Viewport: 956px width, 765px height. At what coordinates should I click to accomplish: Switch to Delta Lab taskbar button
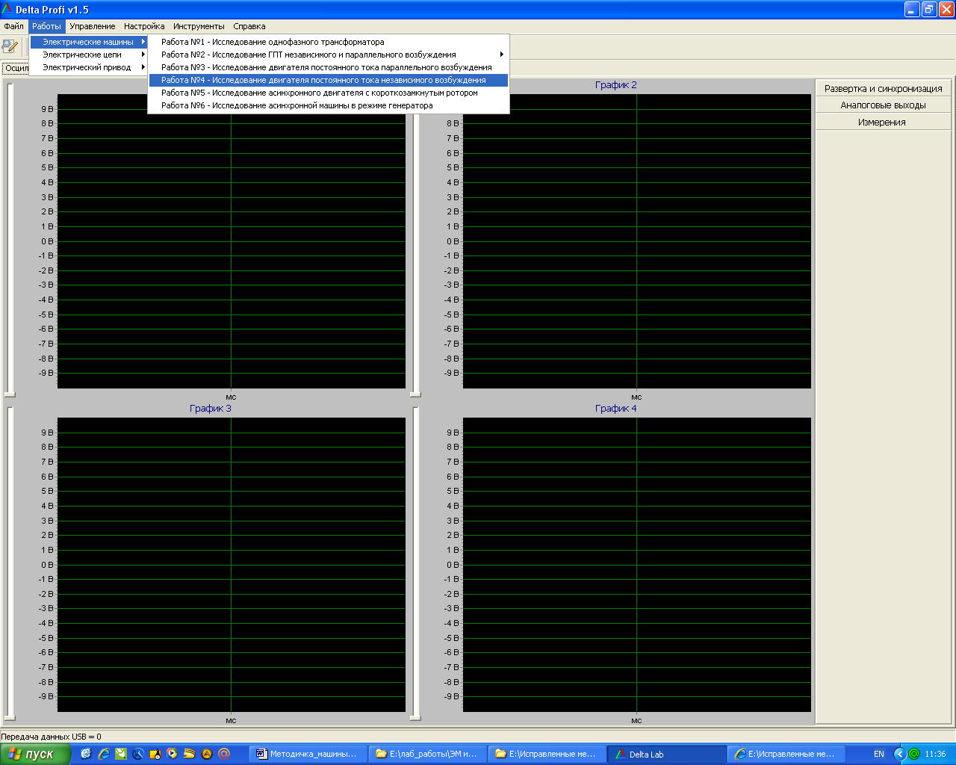pyautogui.click(x=667, y=754)
